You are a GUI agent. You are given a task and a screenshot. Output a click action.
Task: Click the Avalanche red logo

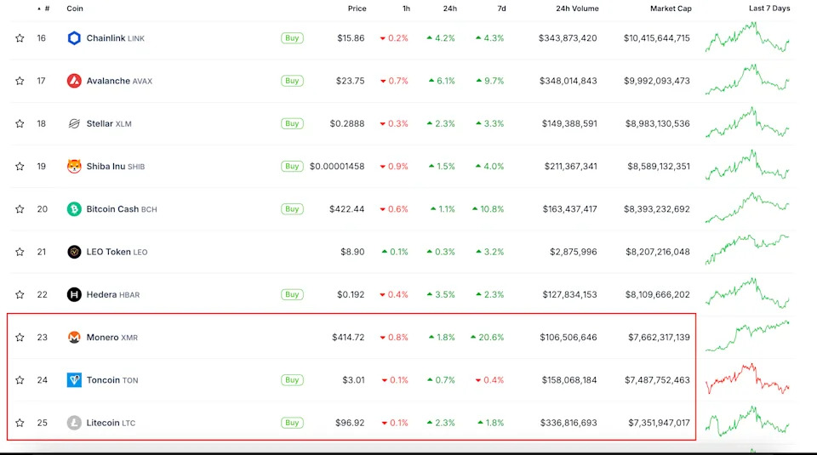pos(74,81)
